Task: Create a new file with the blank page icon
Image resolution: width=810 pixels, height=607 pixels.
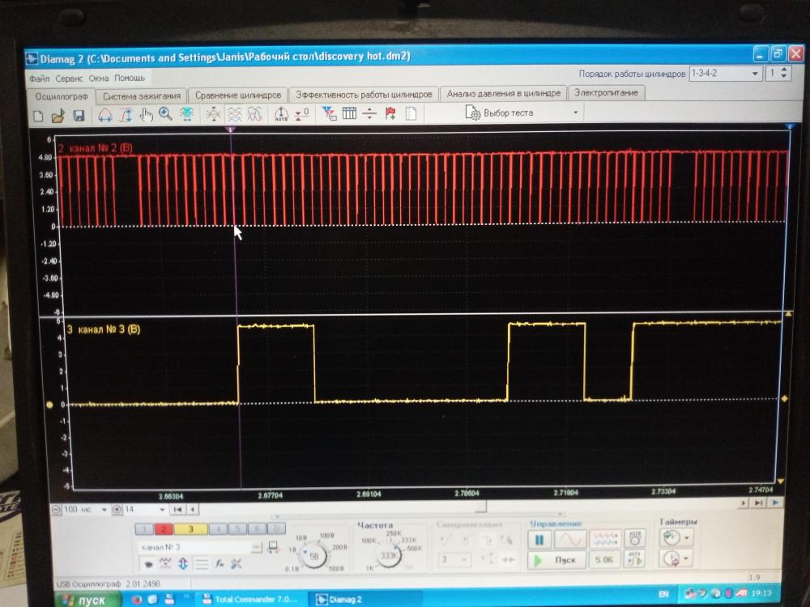Action: 38,116
